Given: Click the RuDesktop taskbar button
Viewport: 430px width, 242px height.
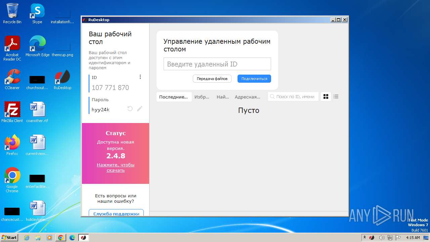Looking at the screenshot, I should (84, 238).
